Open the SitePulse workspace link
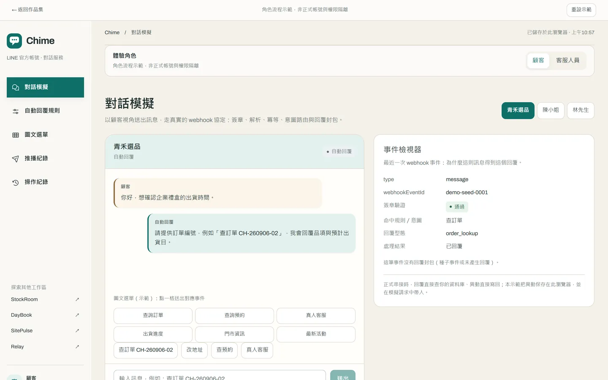Screen dimensions: 608x380 point(45,331)
